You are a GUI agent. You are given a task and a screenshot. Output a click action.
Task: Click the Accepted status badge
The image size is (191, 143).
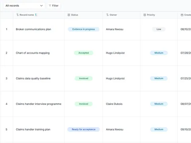[84, 53]
